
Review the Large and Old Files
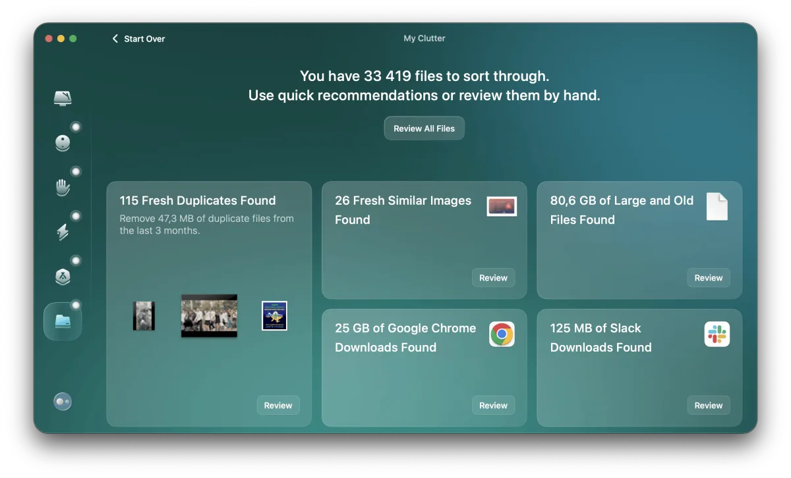pyautogui.click(x=709, y=278)
